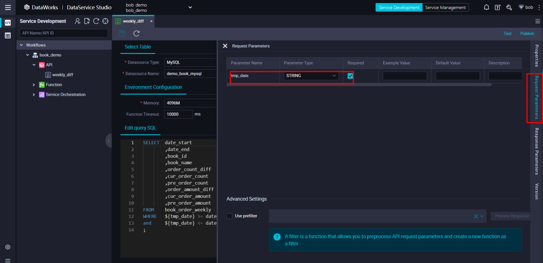Open the Version side tab
Screen dimensions: 543x263
pos(537,191)
